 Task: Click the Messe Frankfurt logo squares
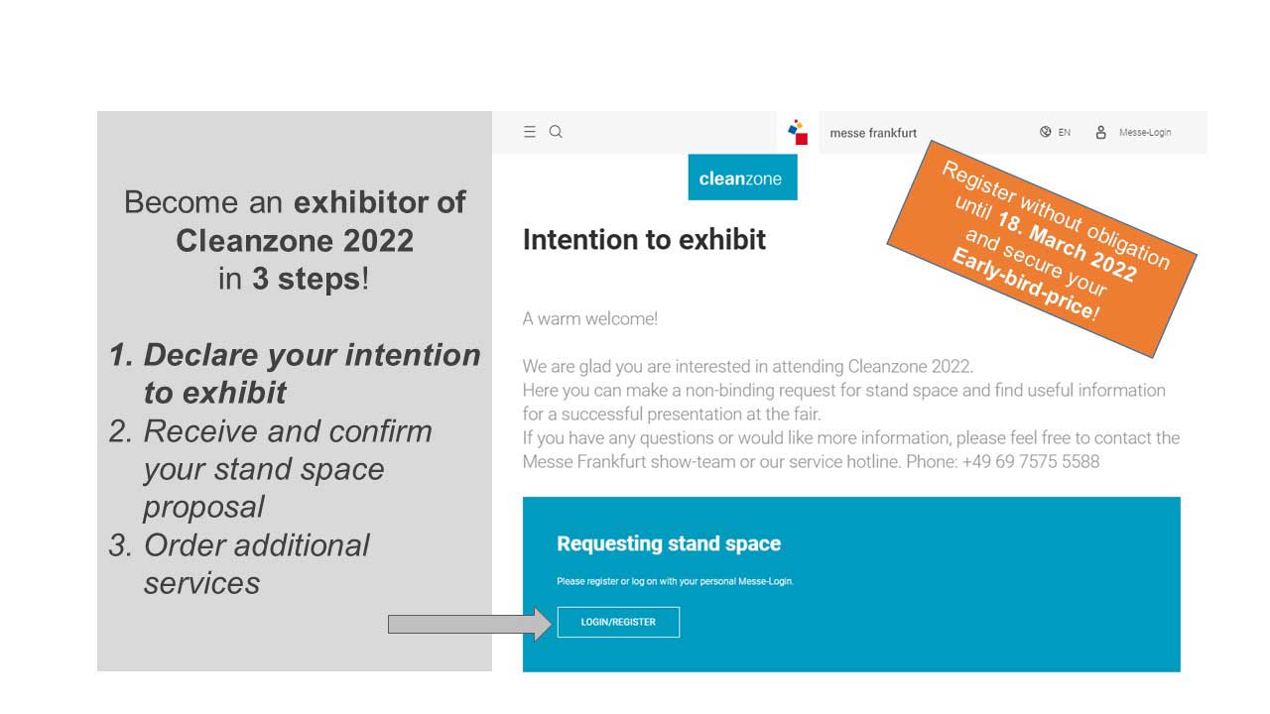click(x=798, y=133)
